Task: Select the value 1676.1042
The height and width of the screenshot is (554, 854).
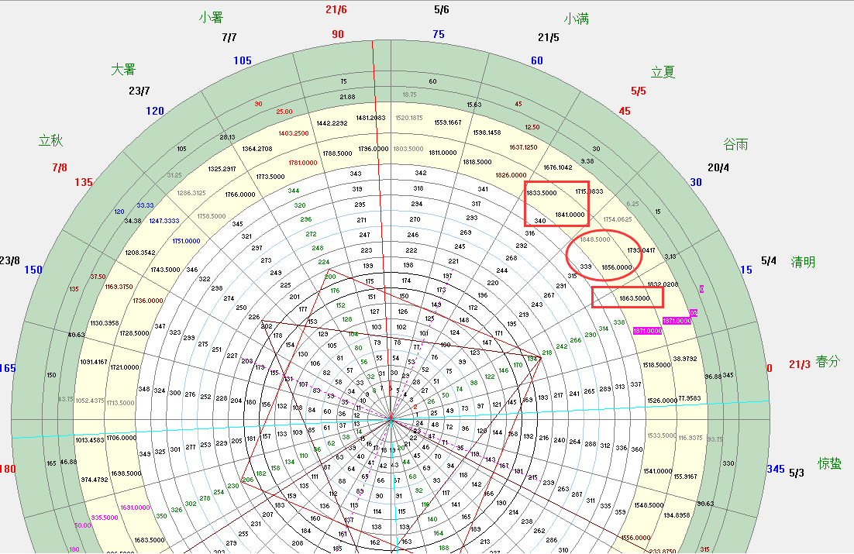Action: point(558,168)
